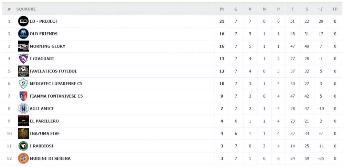Image resolution: width=344 pixels, height=167 pixels.
Task: Open the FAVELATICOS FUTEBOL team link
Action: click(53, 71)
